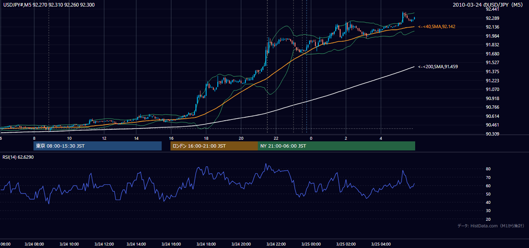Click price axis value 92.441
Image resolution: width=529 pixels, height=248 pixels.
(493, 9)
